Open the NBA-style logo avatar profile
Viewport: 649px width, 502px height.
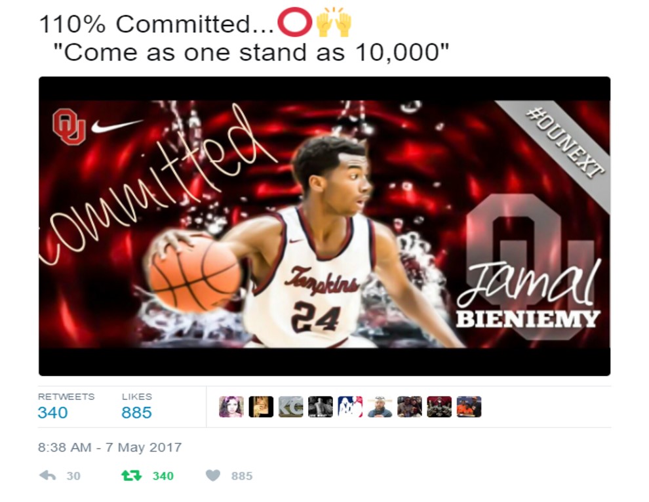[350, 406]
